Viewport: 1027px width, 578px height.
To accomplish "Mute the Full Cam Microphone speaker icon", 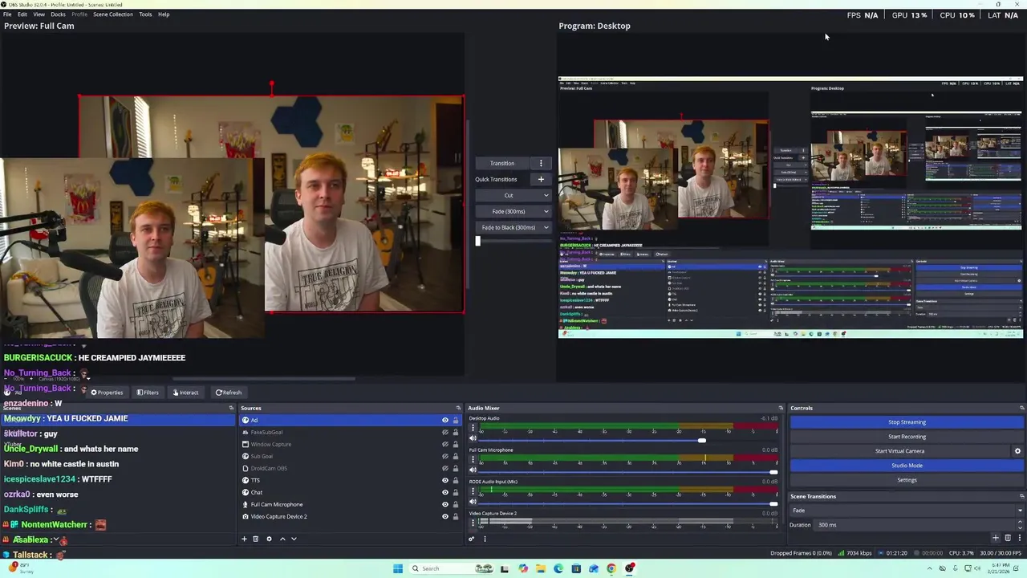I will coord(473,470).
